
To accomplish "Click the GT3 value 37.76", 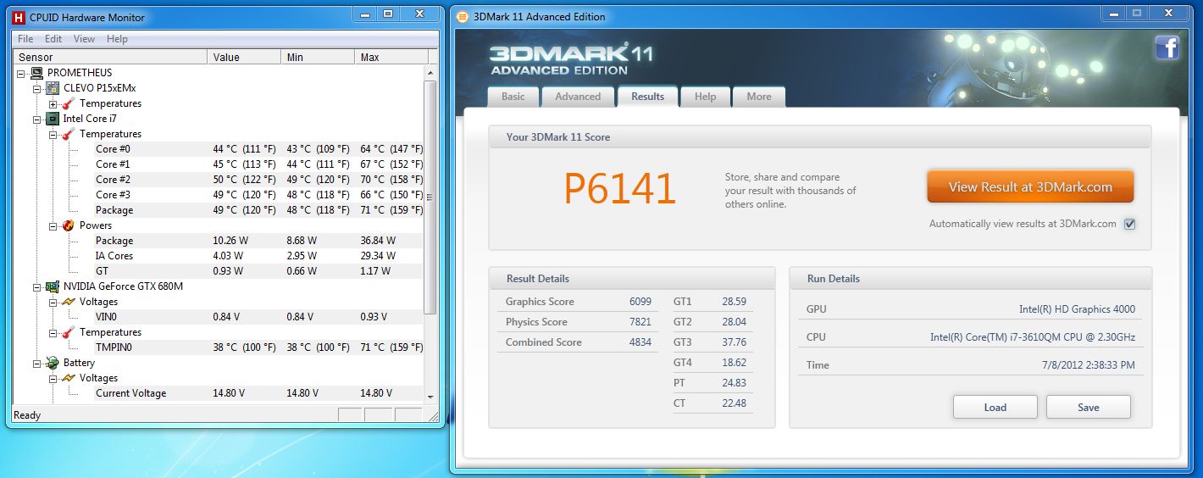I will tap(734, 342).
